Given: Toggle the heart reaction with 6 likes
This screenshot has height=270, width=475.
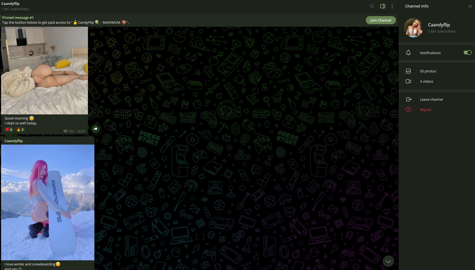Looking at the screenshot, I should (9, 129).
